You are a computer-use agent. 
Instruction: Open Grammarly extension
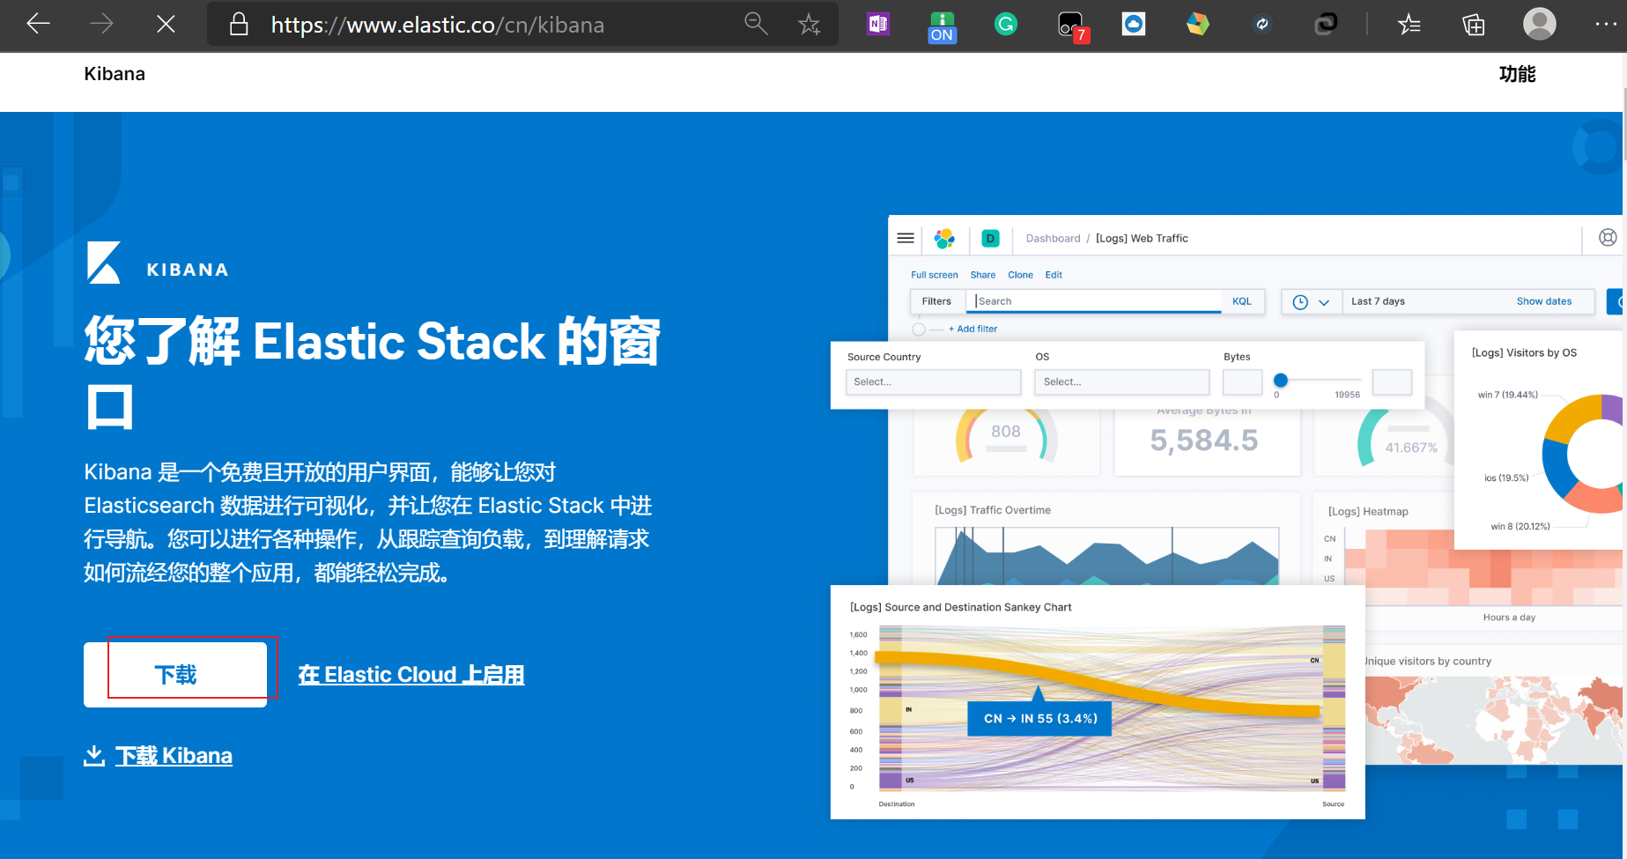[1006, 24]
